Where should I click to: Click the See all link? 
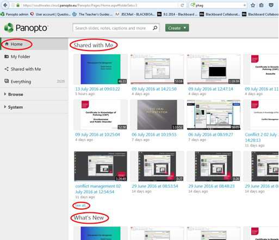click(81, 205)
